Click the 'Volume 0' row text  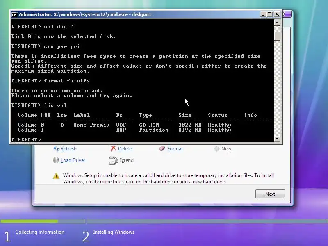click(31, 125)
